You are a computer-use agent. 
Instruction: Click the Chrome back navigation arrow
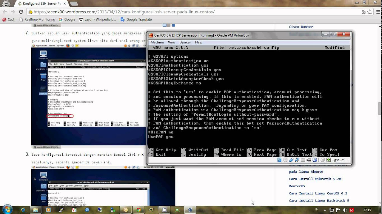coord(5,12)
